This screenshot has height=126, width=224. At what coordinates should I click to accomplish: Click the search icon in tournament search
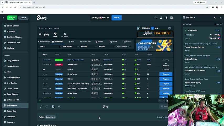click(x=59, y=46)
